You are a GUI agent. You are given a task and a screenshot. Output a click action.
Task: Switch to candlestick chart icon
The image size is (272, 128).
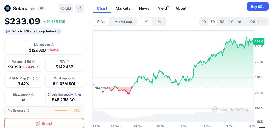159,22
